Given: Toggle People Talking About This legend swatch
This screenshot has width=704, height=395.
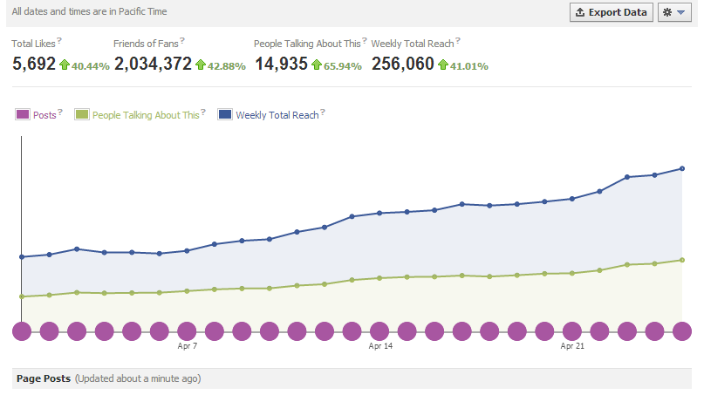Looking at the screenshot, I should pyautogui.click(x=82, y=114).
